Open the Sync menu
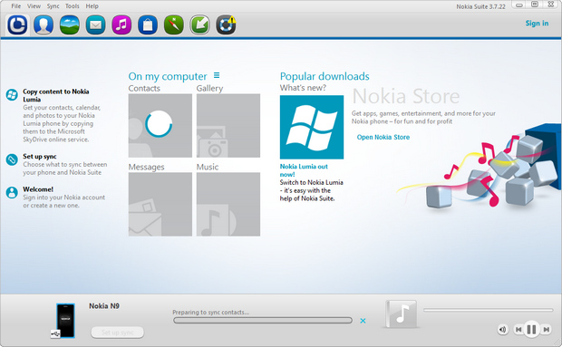562x347 pixels. click(x=53, y=6)
